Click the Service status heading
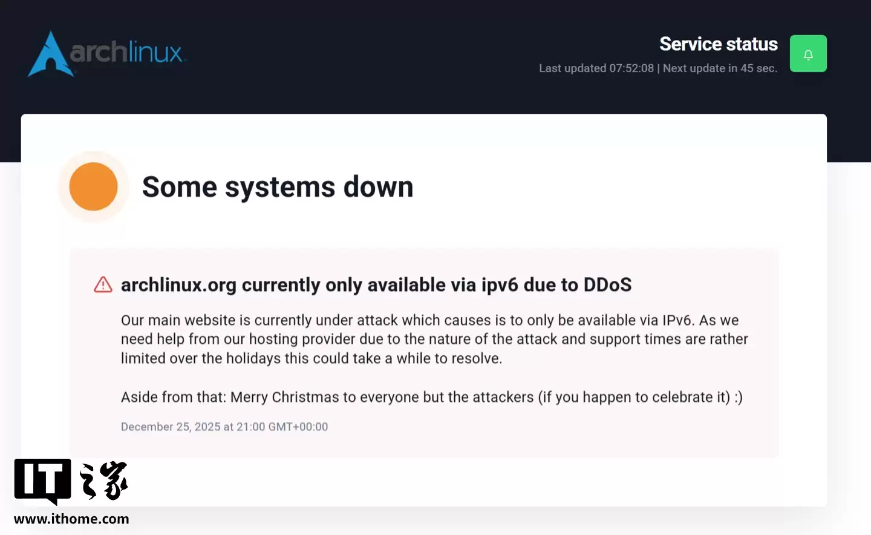The width and height of the screenshot is (871, 535). [x=719, y=44]
